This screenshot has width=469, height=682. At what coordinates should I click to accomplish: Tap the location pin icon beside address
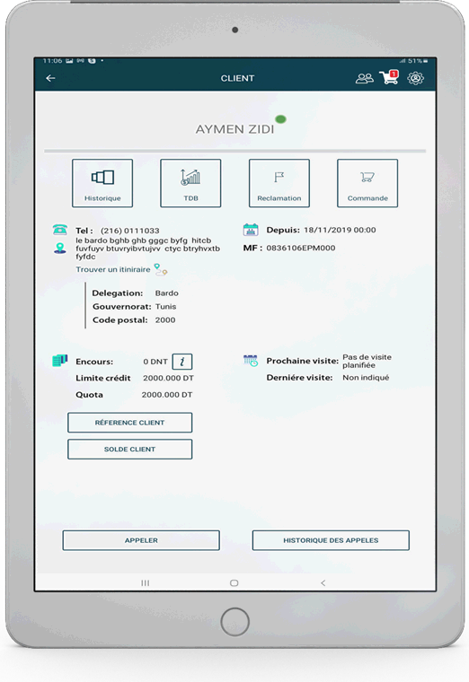pos(60,249)
